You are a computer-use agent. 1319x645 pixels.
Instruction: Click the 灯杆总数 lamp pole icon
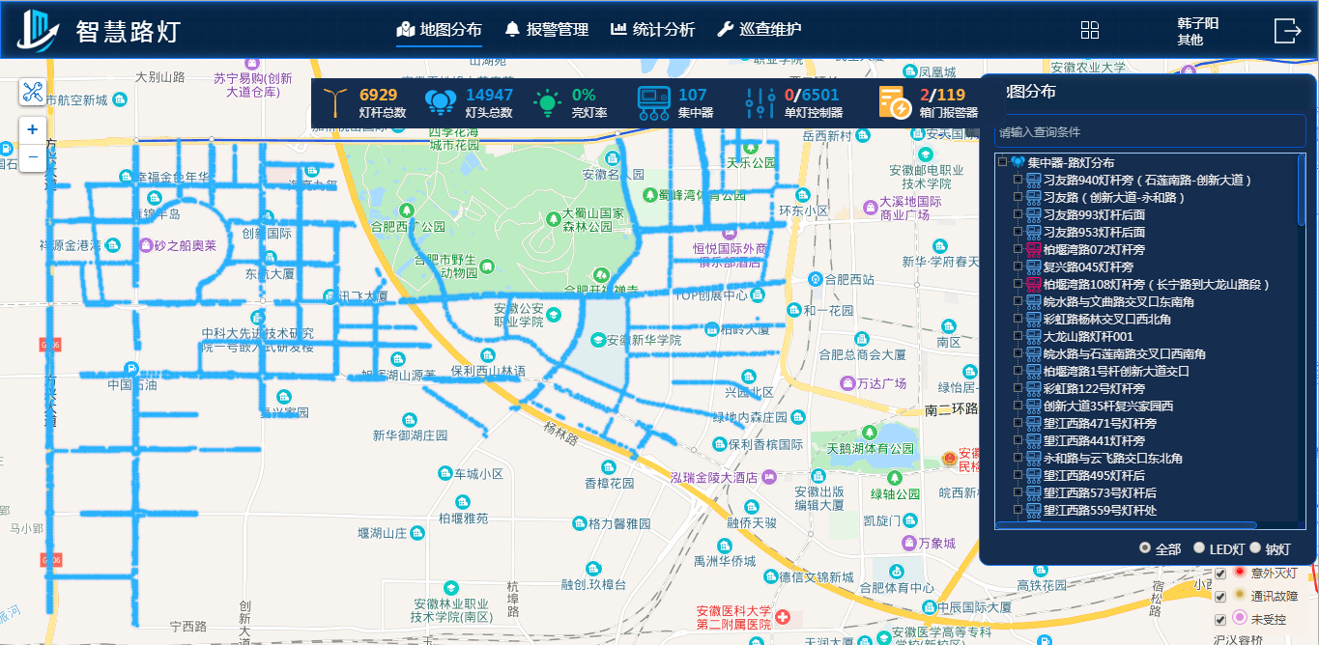pos(334,102)
